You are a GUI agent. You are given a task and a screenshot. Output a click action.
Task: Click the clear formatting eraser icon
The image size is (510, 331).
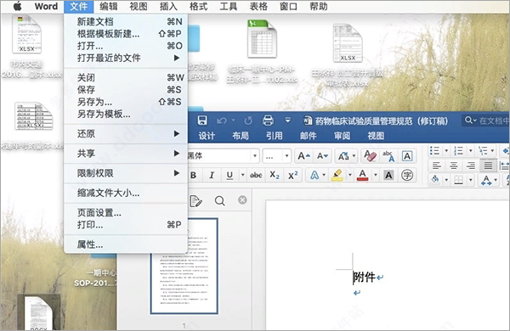tap(370, 156)
